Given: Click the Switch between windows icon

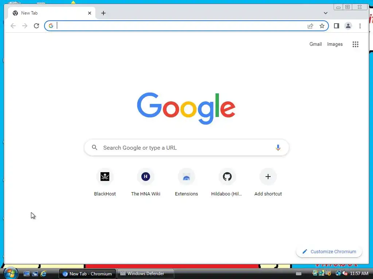Looking at the screenshot, I should pos(35,274).
